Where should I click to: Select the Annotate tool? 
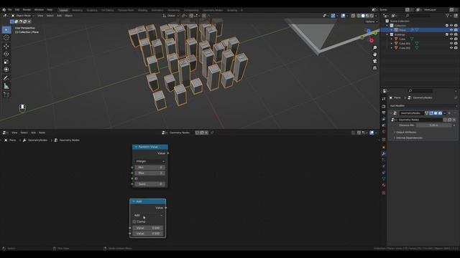tap(6, 78)
